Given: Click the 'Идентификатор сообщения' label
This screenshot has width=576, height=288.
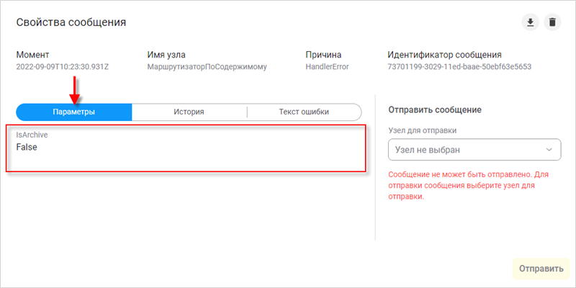Looking at the screenshot, I should click(x=444, y=55).
